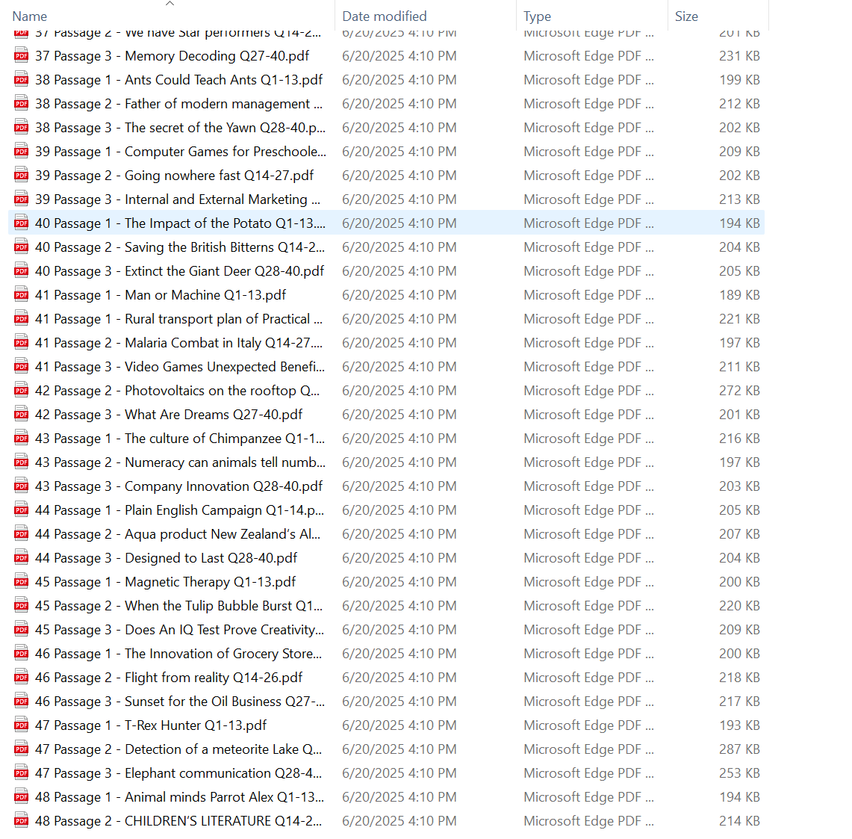
Task: Sort by Date modified column header
Action: click(385, 16)
